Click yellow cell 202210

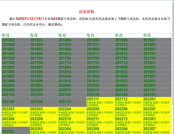click(x=72, y=122)
